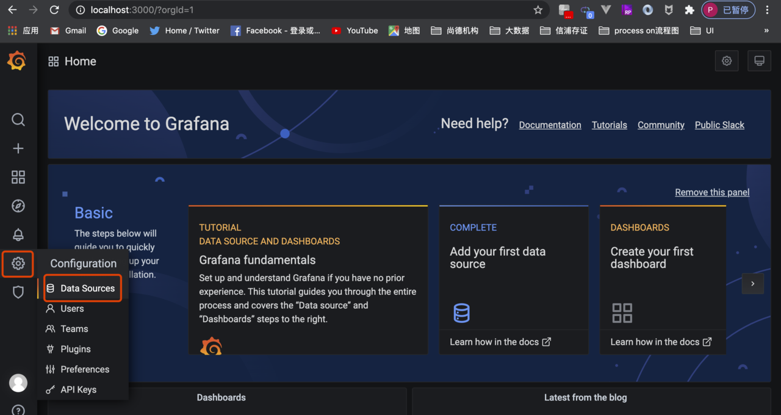Cycle view mode with monitor icon

point(759,61)
